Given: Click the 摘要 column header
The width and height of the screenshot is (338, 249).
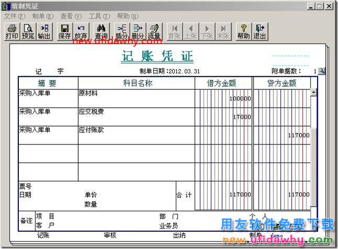Looking at the screenshot, I should [x=48, y=83].
